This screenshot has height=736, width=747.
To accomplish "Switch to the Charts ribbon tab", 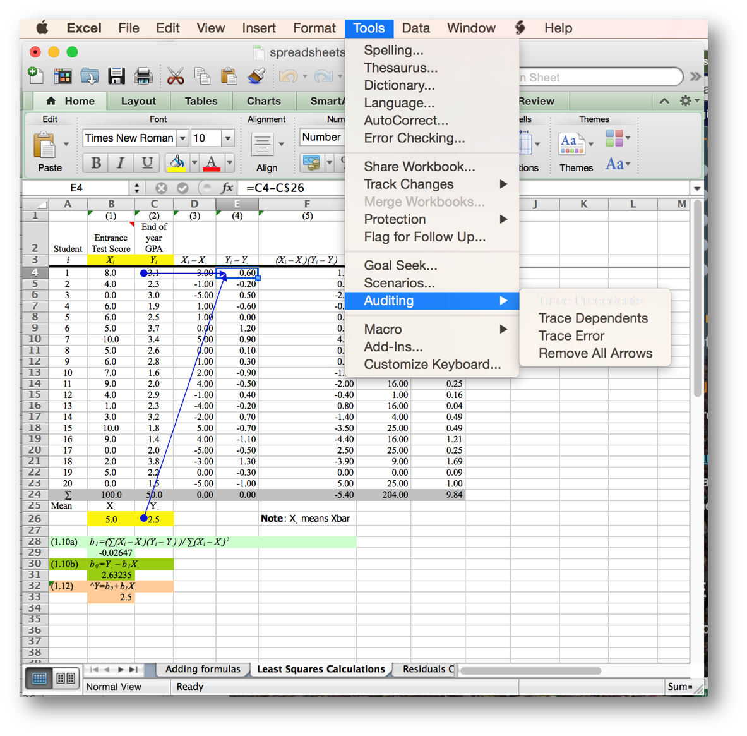I will (x=263, y=101).
